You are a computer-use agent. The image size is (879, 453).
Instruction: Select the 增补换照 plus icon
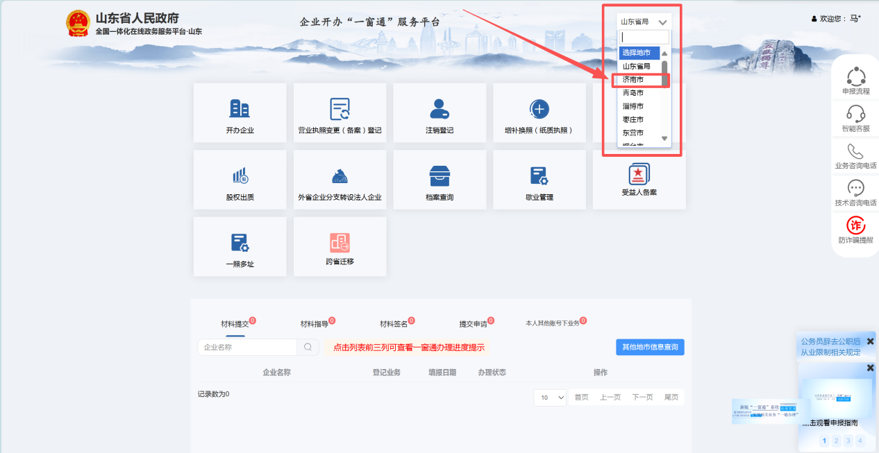point(539,109)
